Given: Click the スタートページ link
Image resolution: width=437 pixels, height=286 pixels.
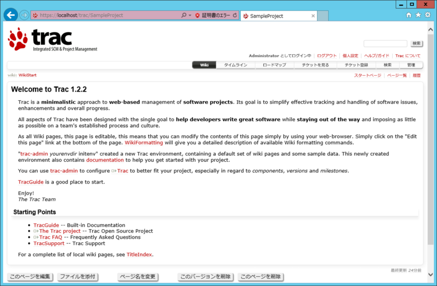Looking at the screenshot, I should tap(367, 76).
